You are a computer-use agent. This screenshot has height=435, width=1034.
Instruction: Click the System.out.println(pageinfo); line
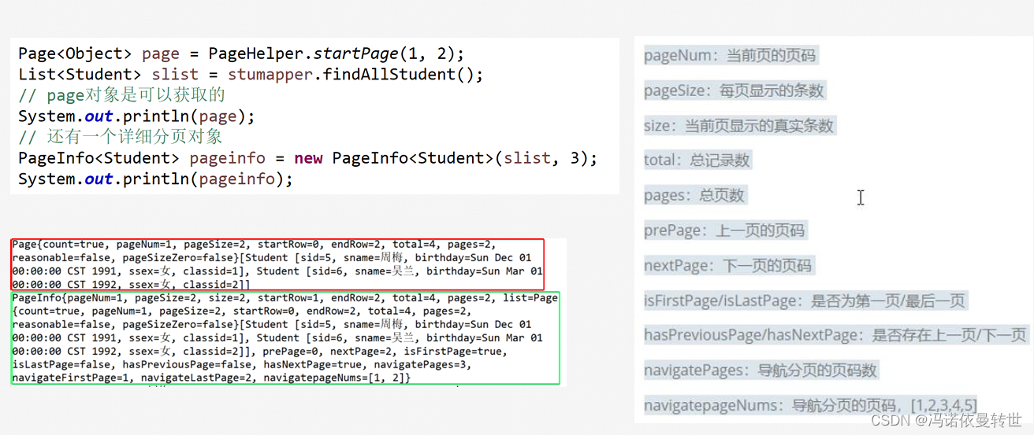click(155, 179)
